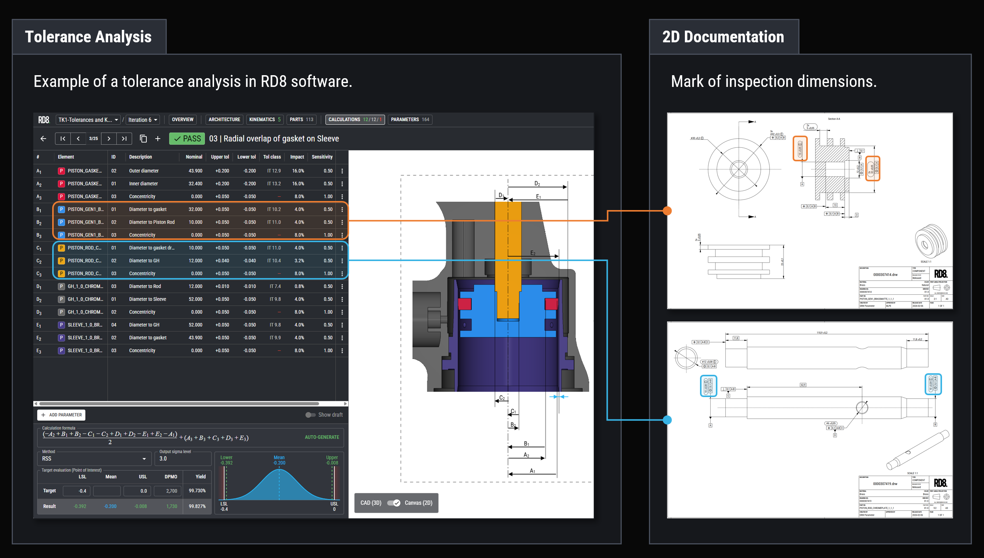Screen dimensions: 984x558
Task: Click the ADD PARAMETER button
Action: (x=61, y=415)
